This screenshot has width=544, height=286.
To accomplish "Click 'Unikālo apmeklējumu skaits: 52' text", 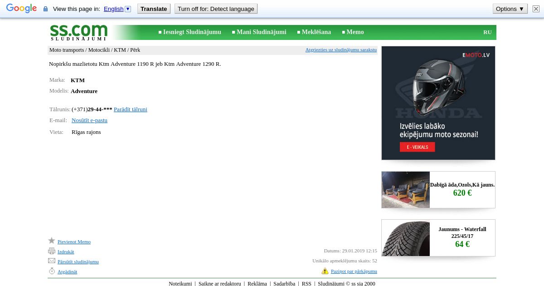I will coord(345,261).
